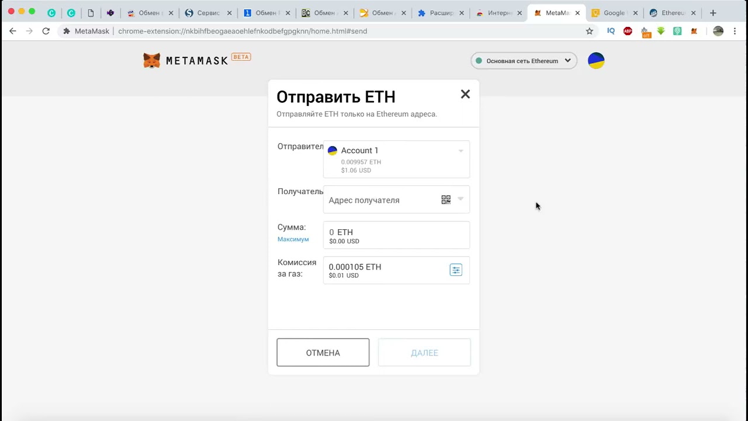Click the 0.009957 ETH balance text
Screen dimensions: 748x421
click(x=361, y=162)
